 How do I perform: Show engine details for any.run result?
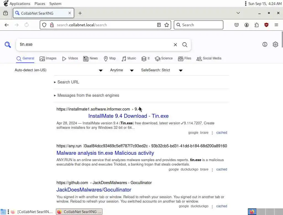pyautogui.click(x=212, y=170)
